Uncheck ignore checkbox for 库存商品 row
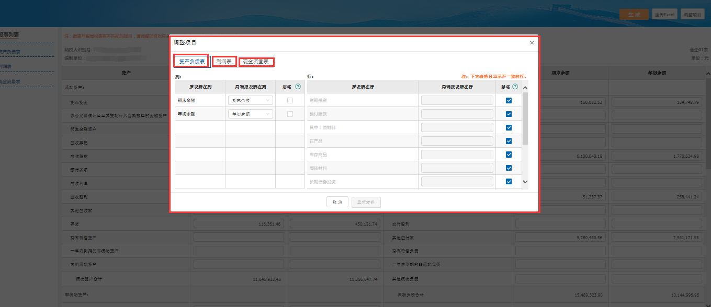 (509, 155)
